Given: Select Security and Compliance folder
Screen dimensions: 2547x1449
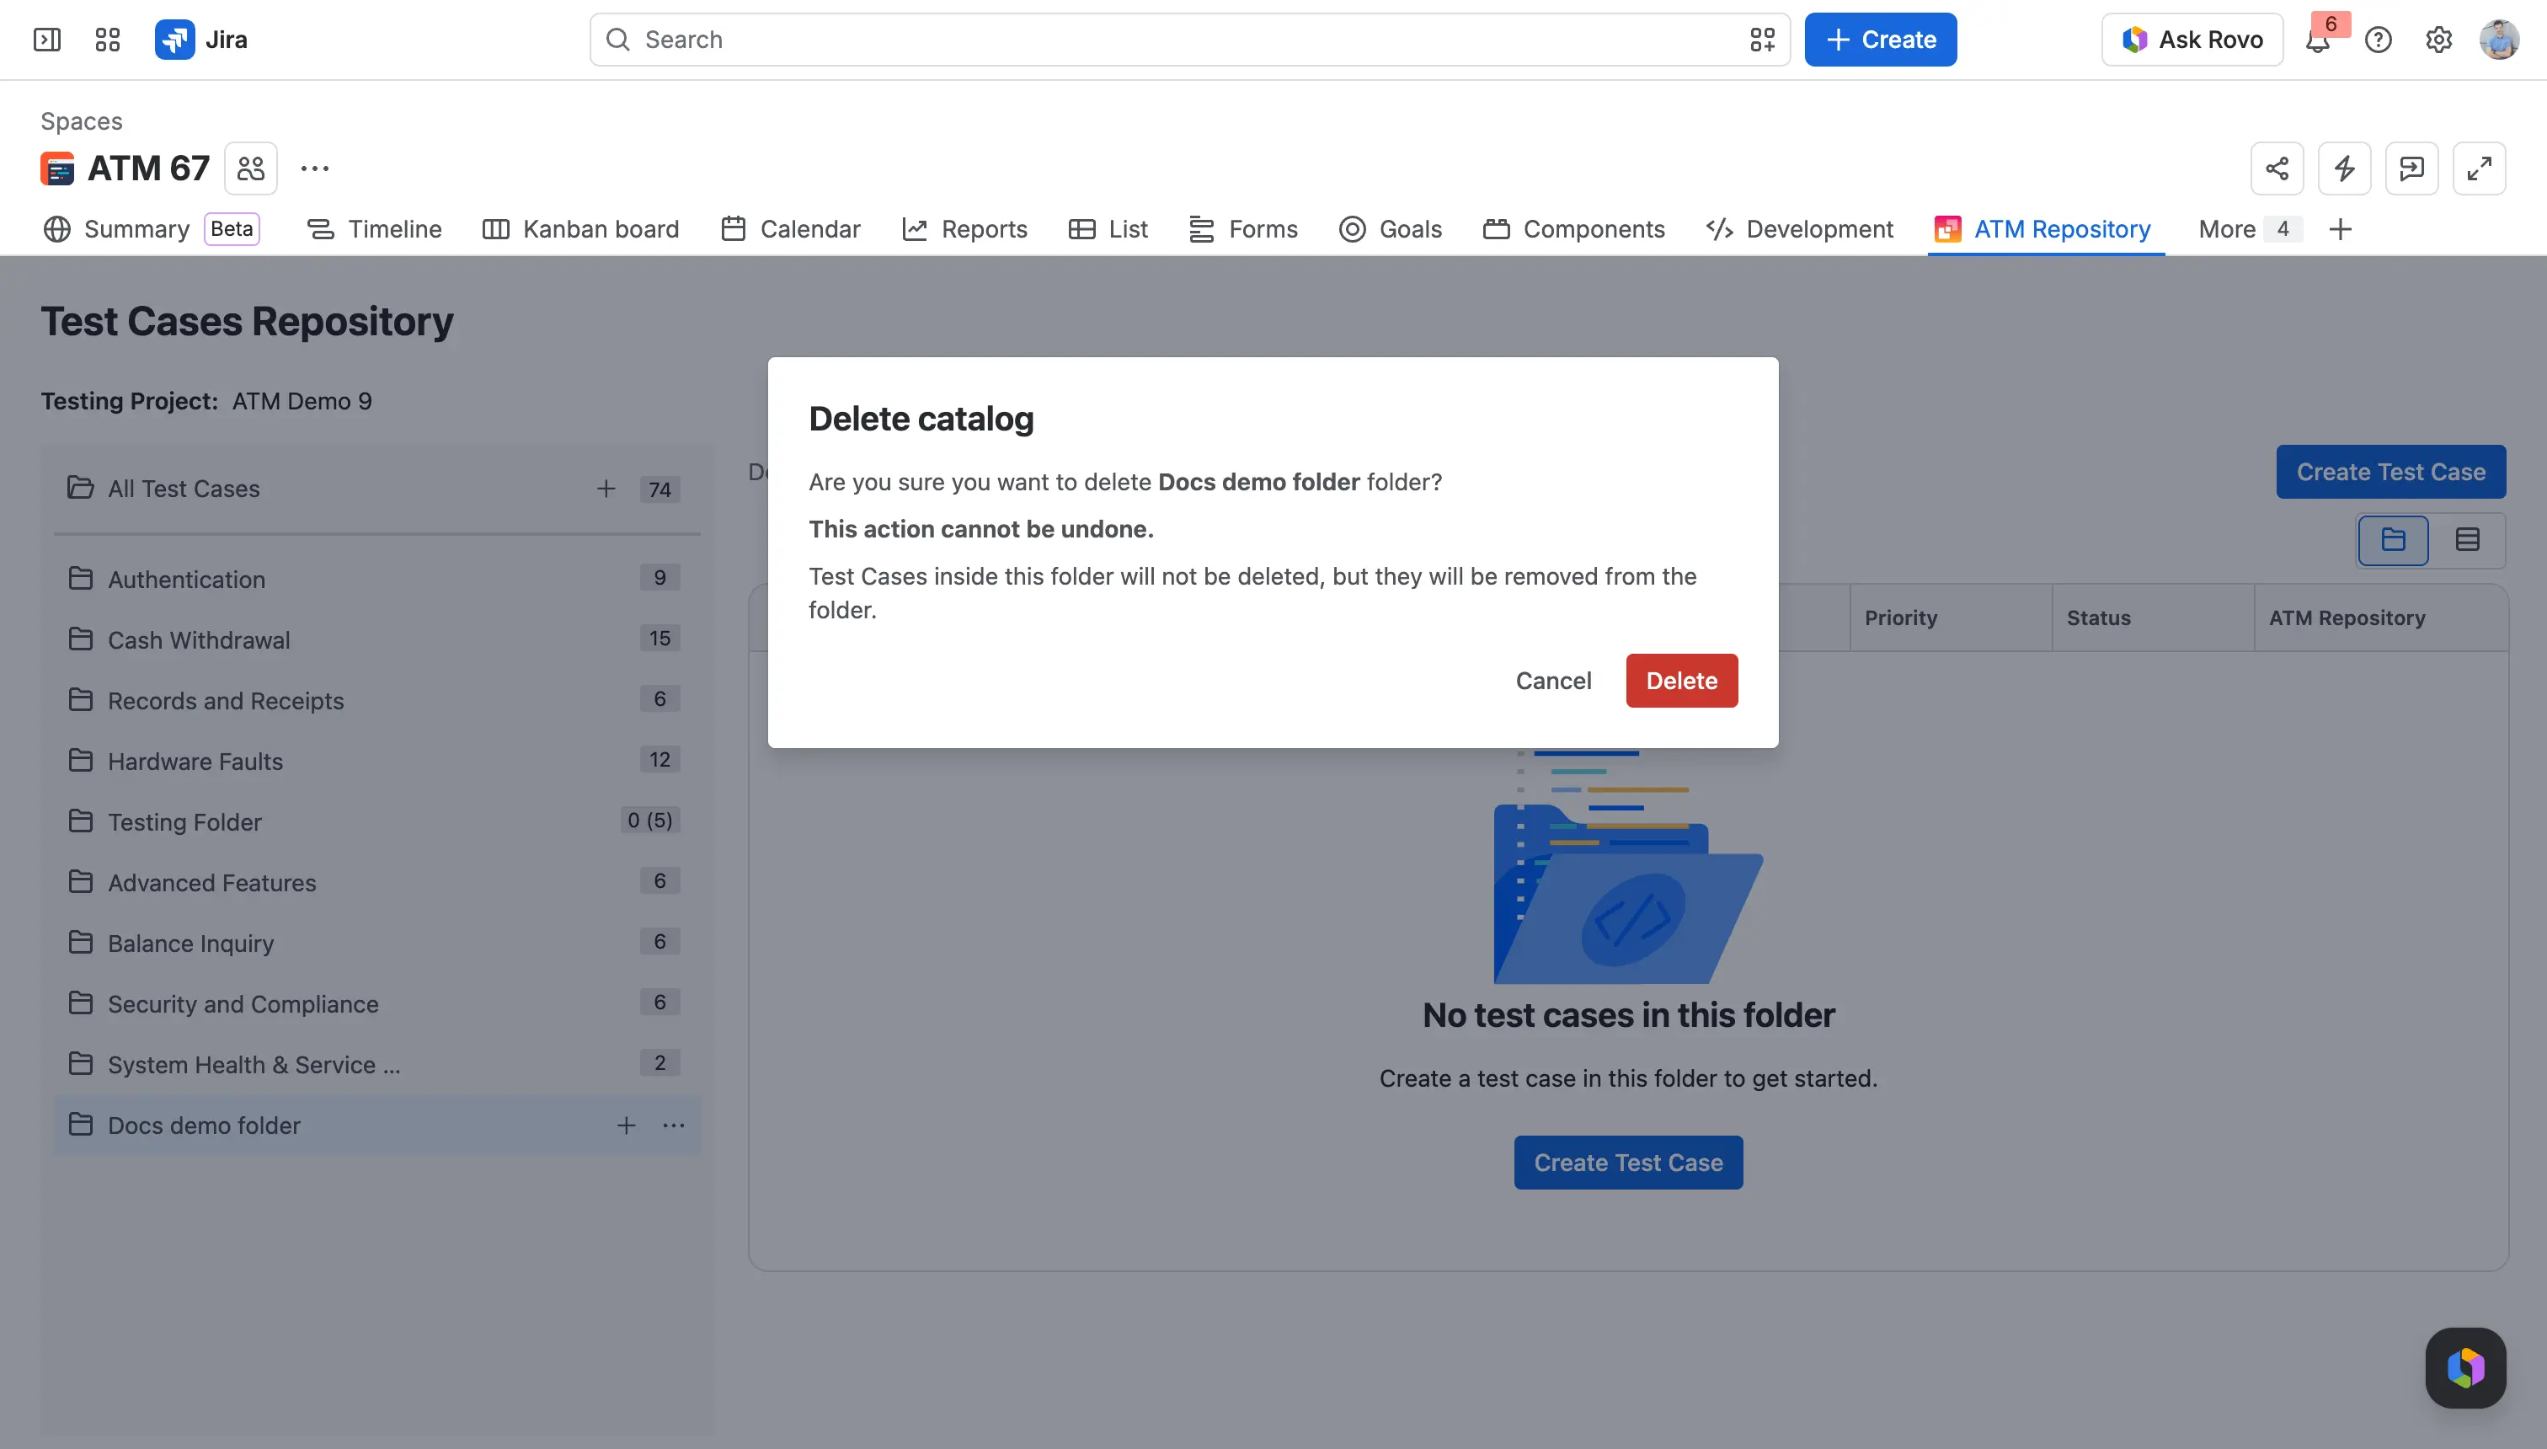Looking at the screenshot, I should point(376,1004).
